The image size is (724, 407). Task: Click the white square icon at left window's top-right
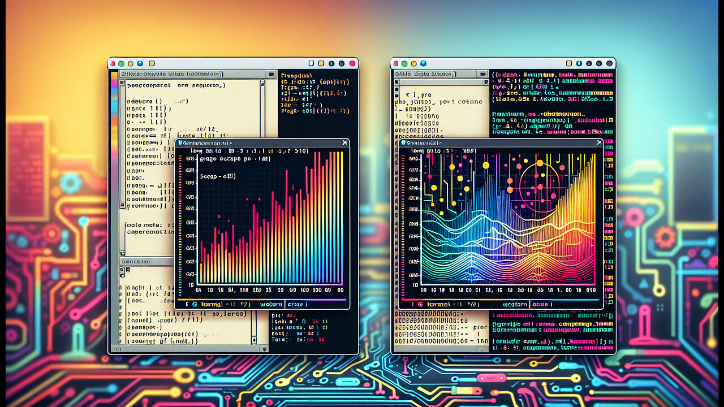pyautogui.click(x=311, y=63)
